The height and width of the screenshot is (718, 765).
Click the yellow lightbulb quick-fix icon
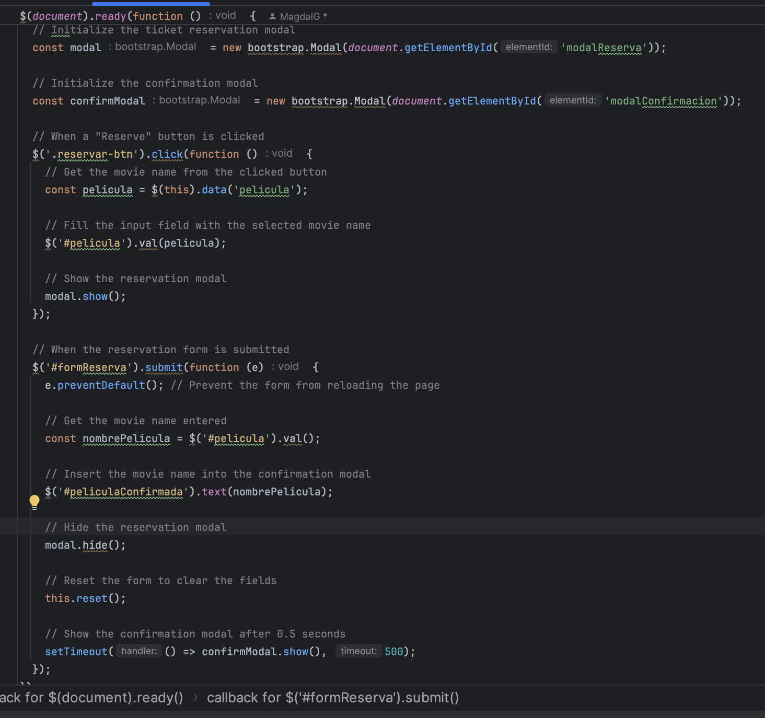(34, 502)
